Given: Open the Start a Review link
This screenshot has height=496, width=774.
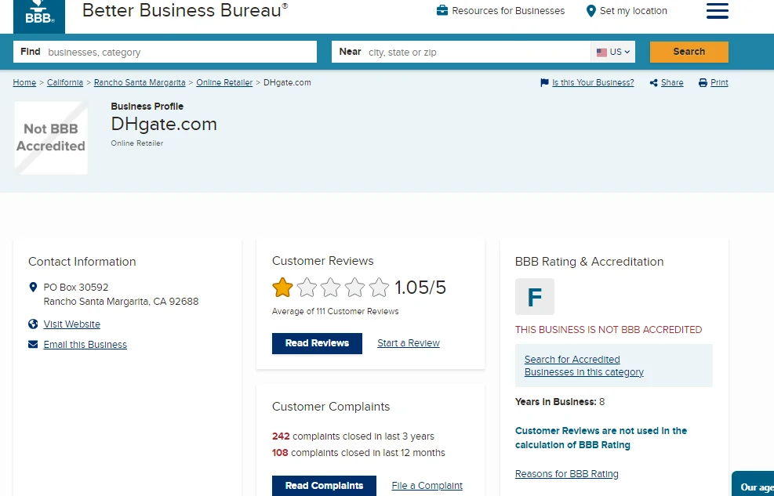Looking at the screenshot, I should 409,343.
